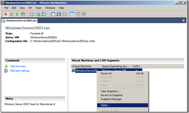
Task: Click the Start this team link
Action: 18,66
